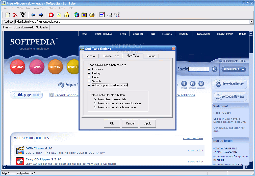Image resolution: width=255 pixels, height=176 pixels.
Task: Click in the Address URL field
Action: (x=132, y=22)
